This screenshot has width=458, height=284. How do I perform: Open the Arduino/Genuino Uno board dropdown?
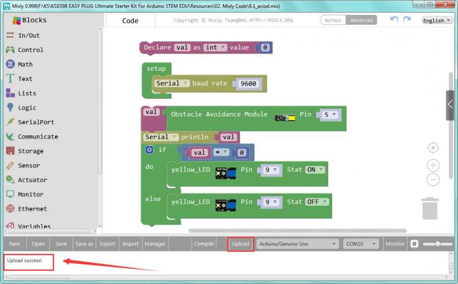tap(298, 244)
